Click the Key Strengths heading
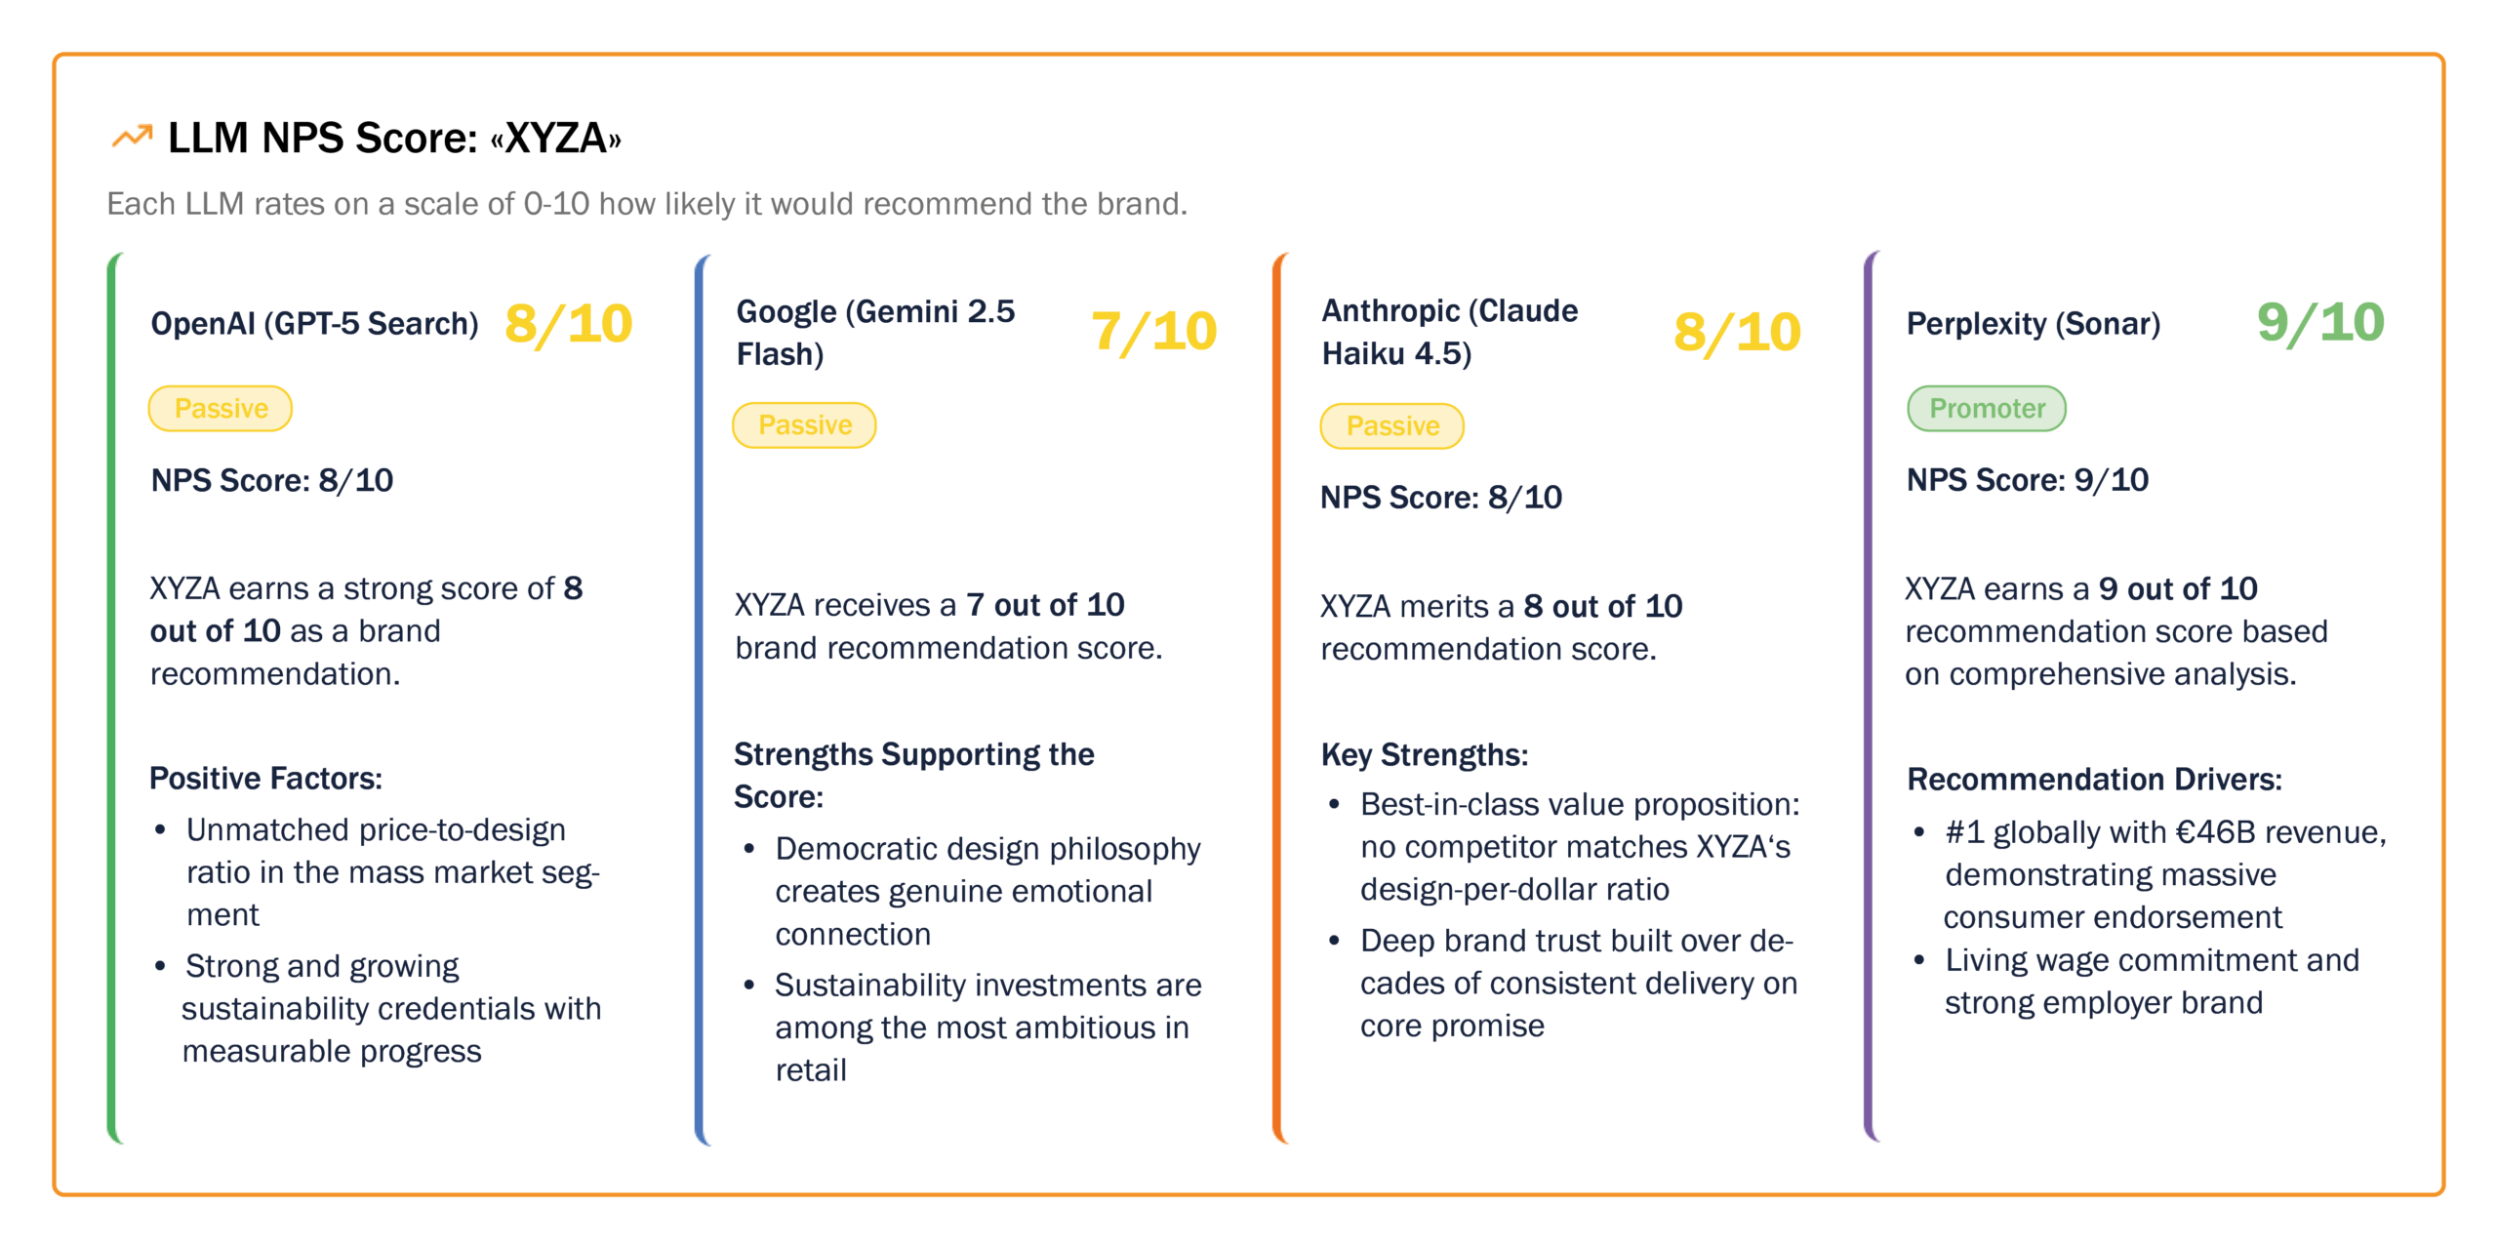2498x1249 pixels. pos(1425,755)
